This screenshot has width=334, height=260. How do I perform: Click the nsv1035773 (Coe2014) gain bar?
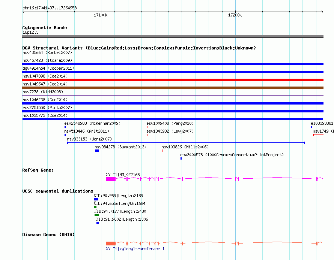click(173, 119)
